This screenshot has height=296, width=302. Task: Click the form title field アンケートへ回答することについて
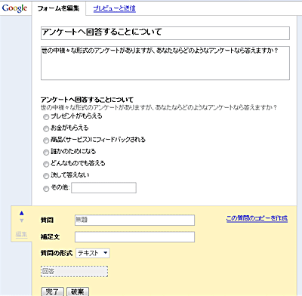pyautogui.click(x=165, y=33)
